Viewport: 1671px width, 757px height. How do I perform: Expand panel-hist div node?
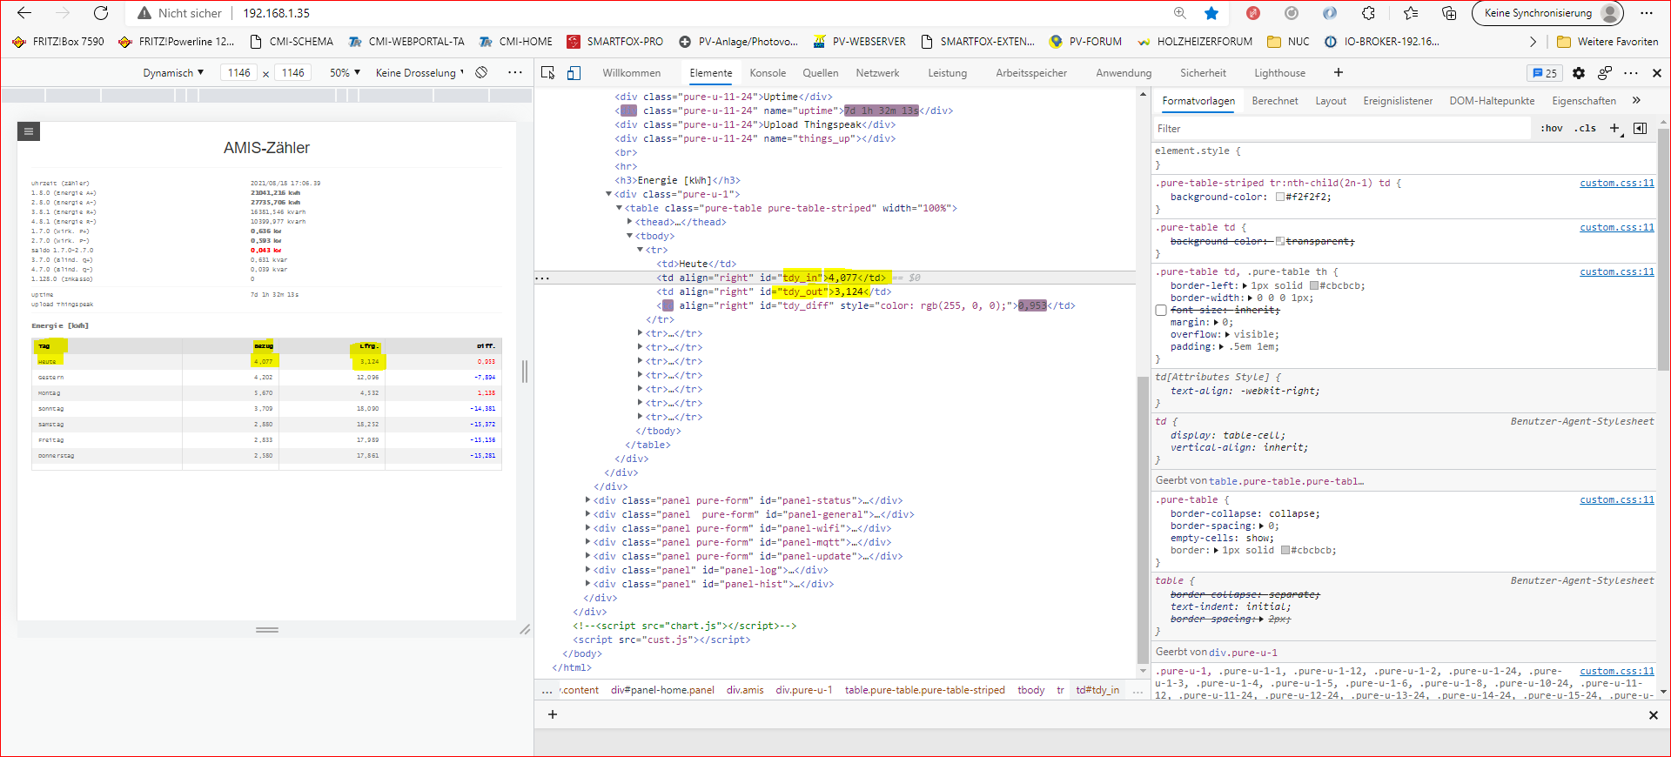(587, 584)
